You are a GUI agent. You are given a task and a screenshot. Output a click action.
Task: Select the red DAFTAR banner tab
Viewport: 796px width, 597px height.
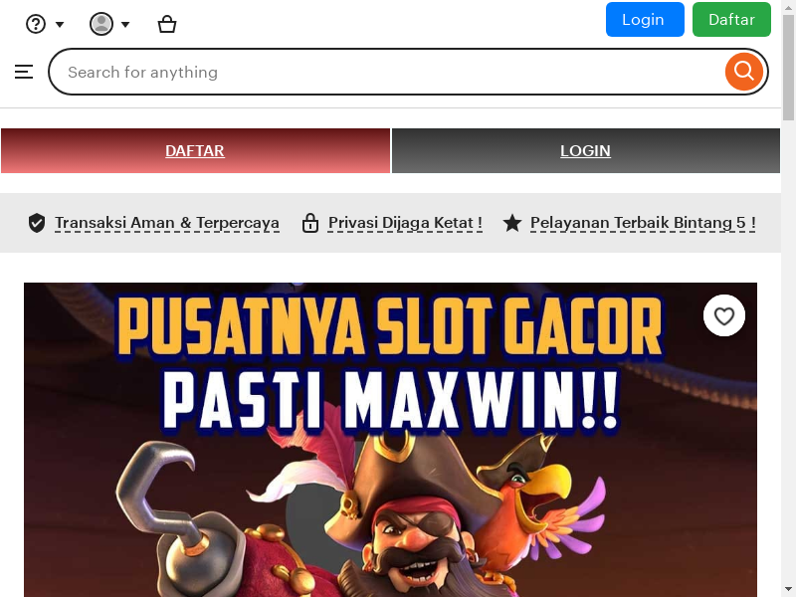click(195, 151)
